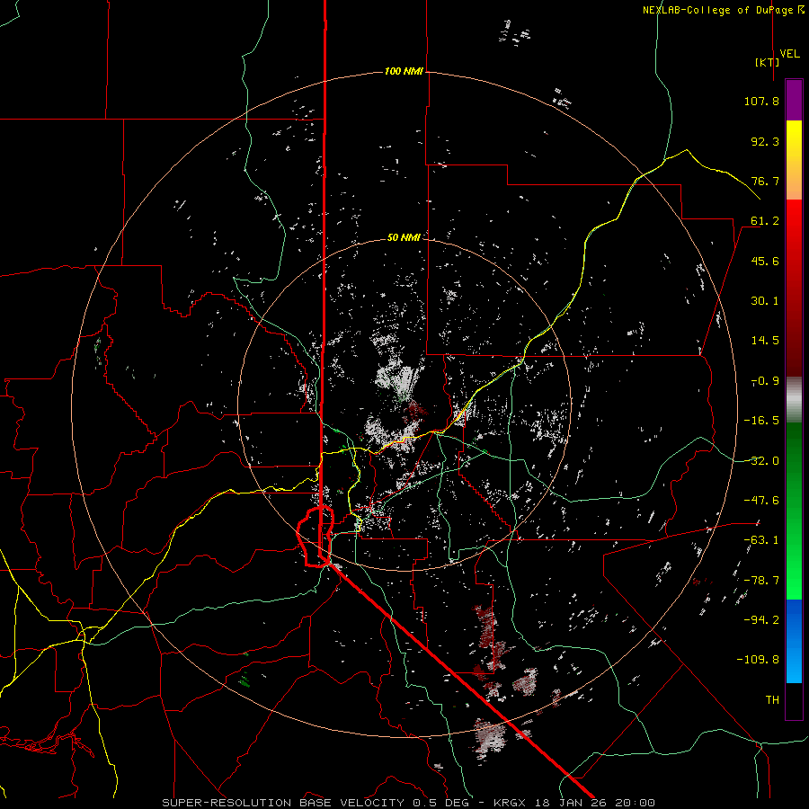Pick the red segment of the color bar
Image resolution: width=809 pixels, height=809 pixels.
[794, 288]
